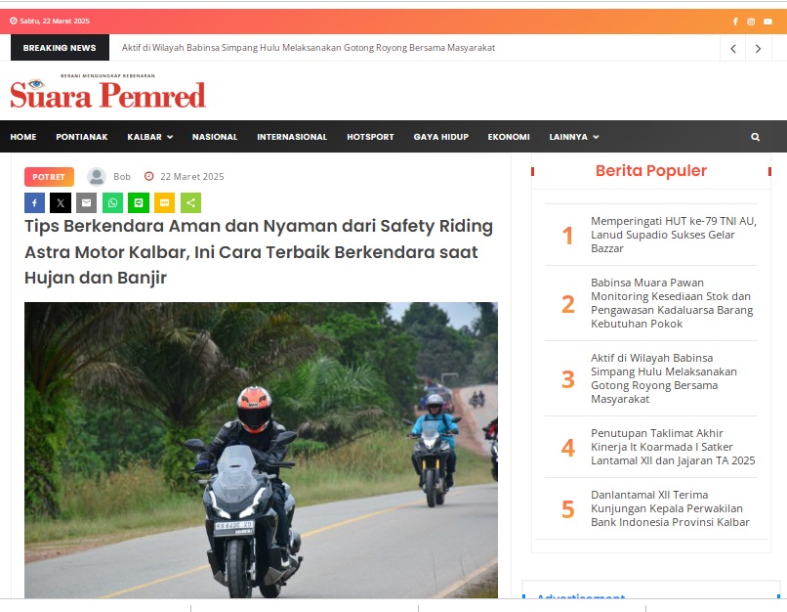Open the HOTSPORT menu item
787x612 pixels.
(x=370, y=137)
